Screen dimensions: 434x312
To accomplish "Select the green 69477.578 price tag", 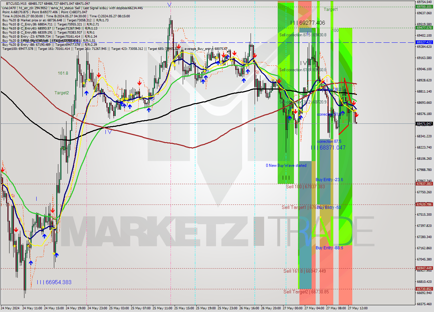I will (424, 28).
